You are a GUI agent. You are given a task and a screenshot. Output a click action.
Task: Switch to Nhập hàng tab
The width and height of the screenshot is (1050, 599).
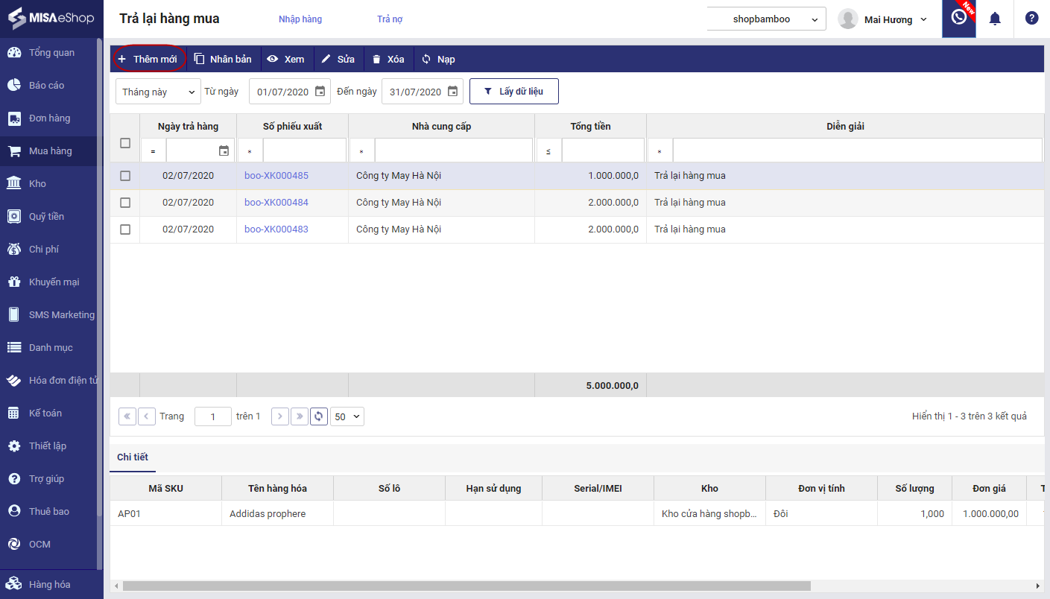(x=300, y=19)
